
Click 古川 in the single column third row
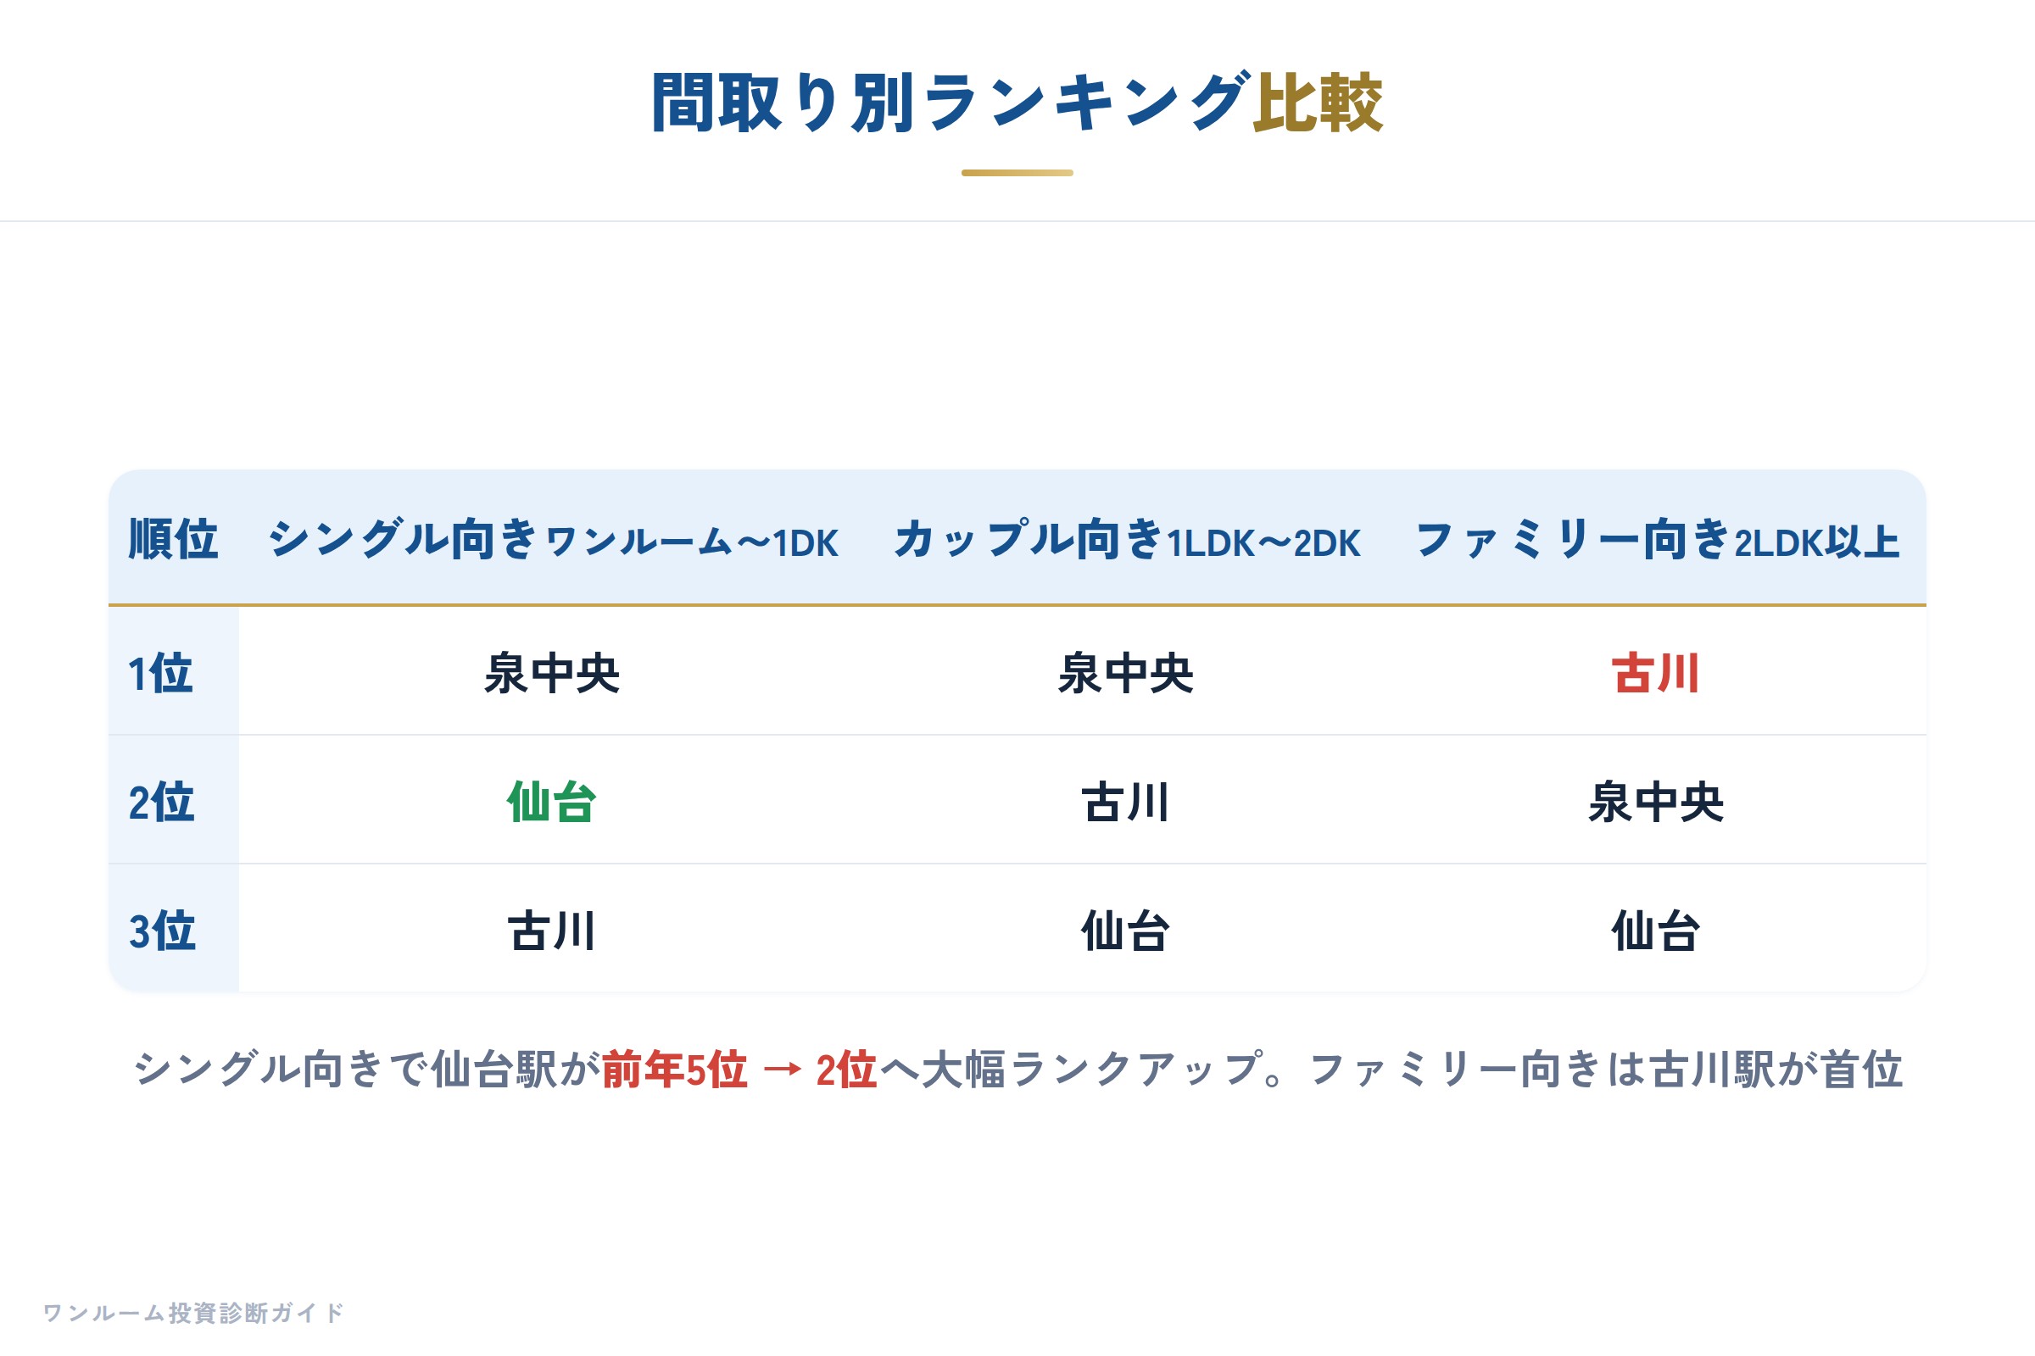552,931
